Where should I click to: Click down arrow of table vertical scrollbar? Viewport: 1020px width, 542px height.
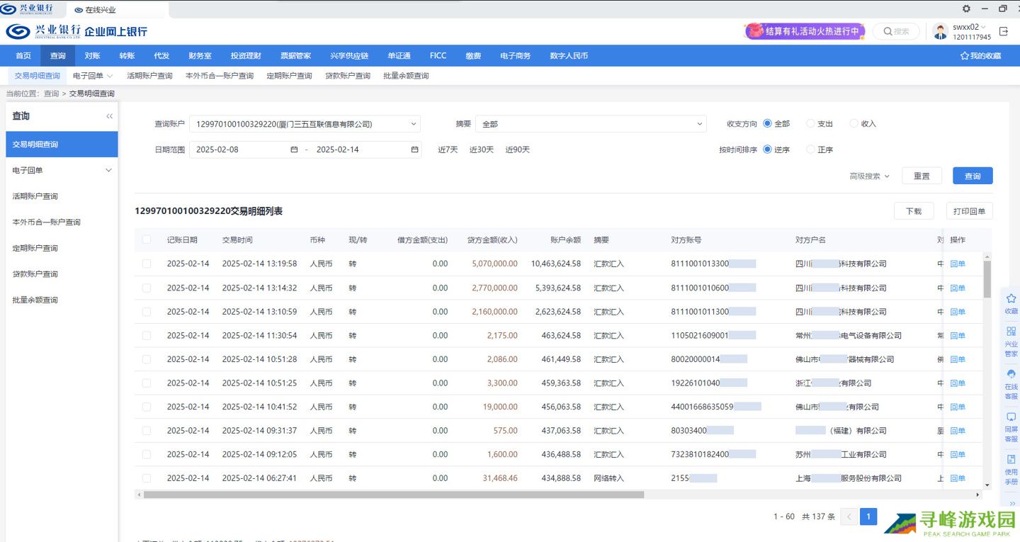point(987,486)
